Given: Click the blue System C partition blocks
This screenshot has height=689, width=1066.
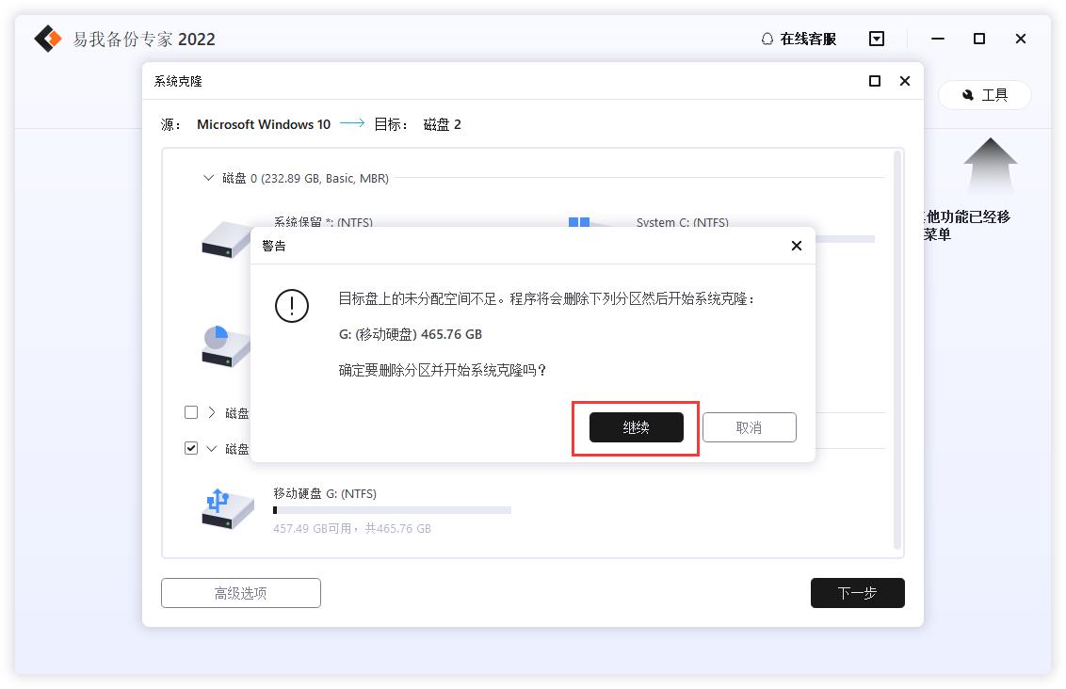Looking at the screenshot, I should [577, 223].
